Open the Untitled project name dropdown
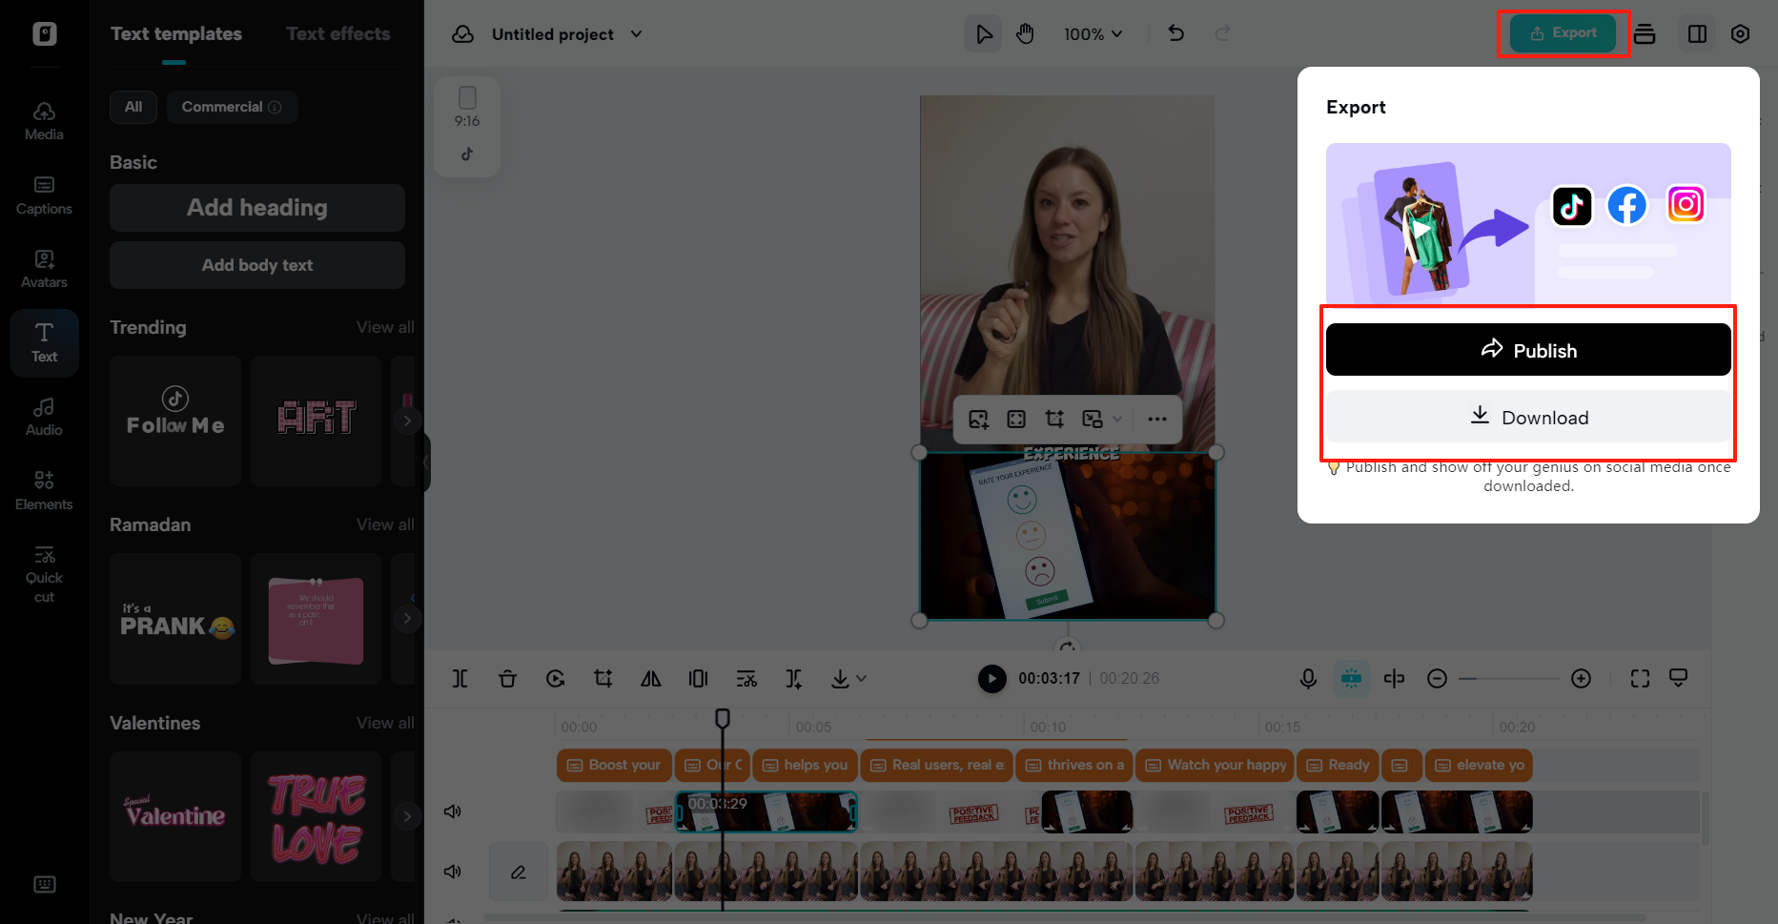This screenshot has width=1778, height=924. 636,33
